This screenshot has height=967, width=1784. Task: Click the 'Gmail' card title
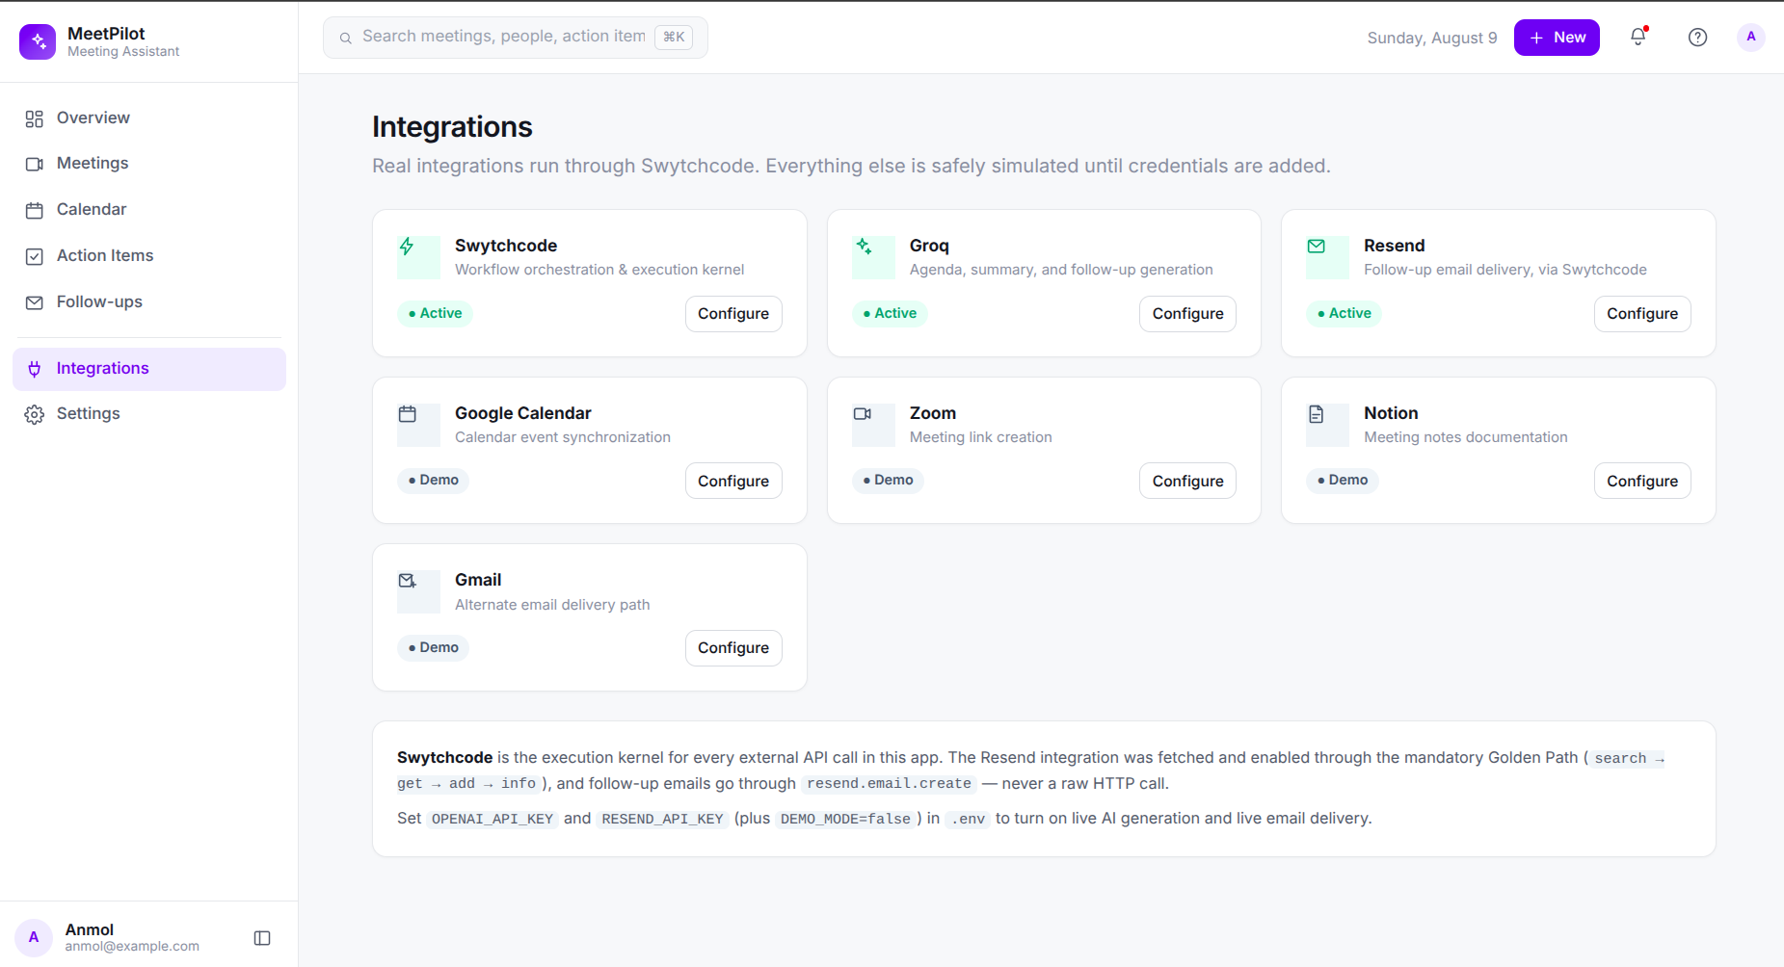pos(478,580)
